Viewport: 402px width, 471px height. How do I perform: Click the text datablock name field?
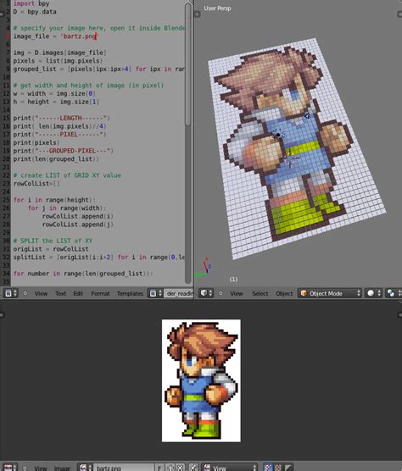pyautogui.click(x=178, y=293)
